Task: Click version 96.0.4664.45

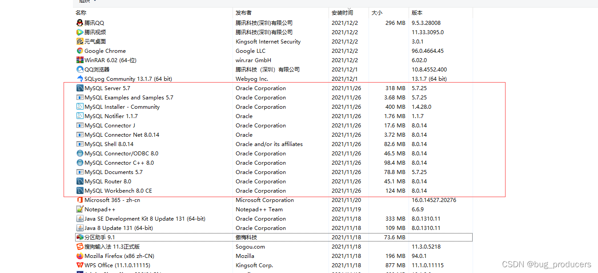Action: coord(428,51)
